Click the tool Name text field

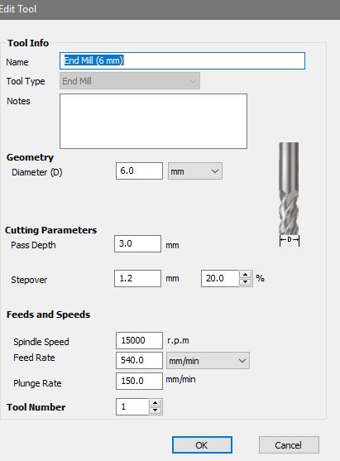182,61
